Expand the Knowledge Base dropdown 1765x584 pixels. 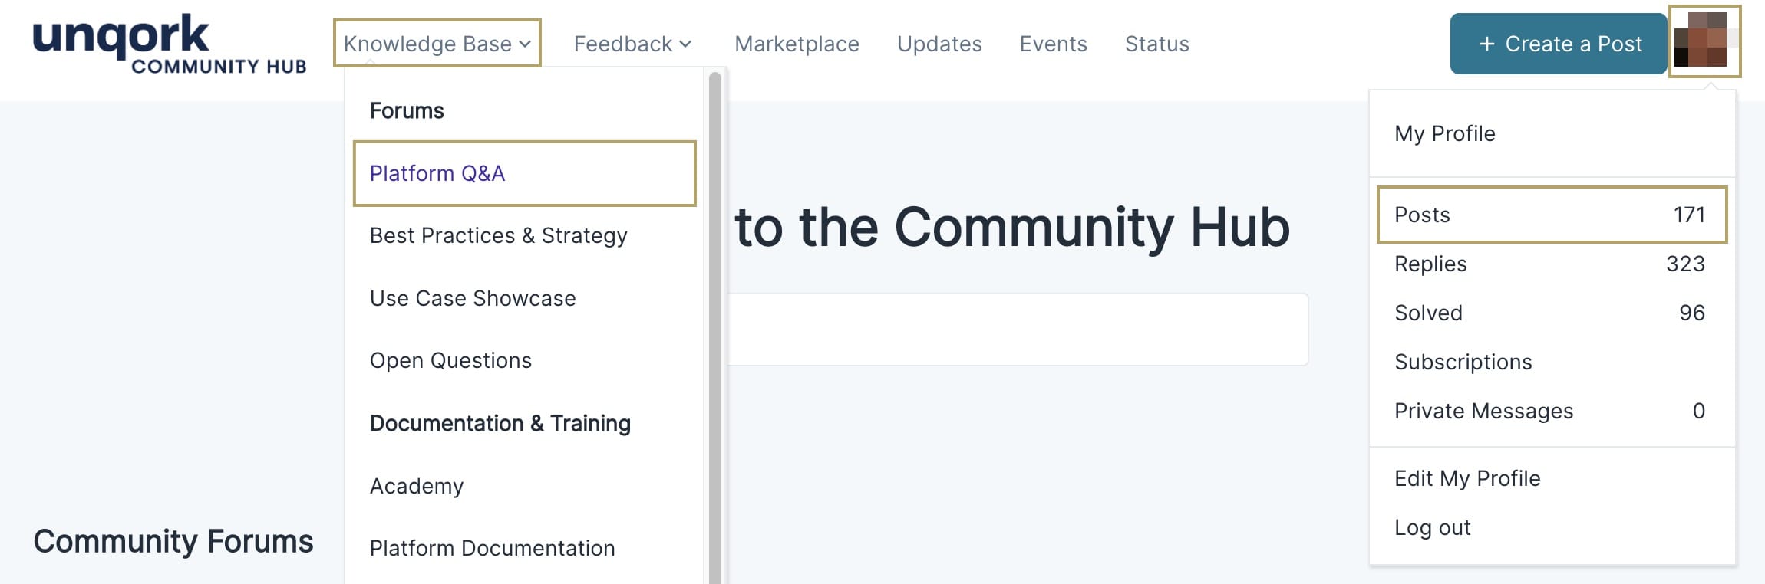pyautogui.click(x=437, y=44)
